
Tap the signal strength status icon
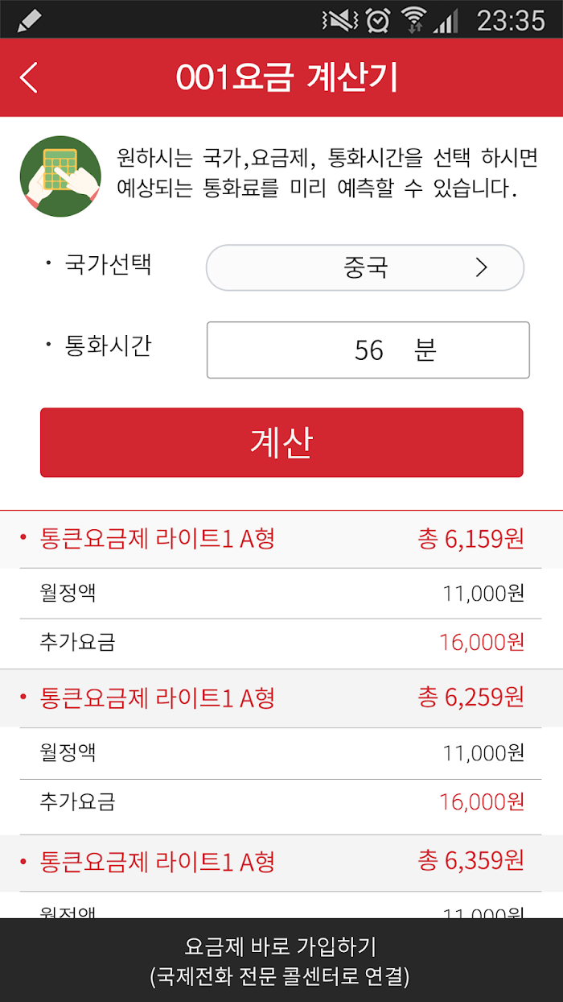point(445,19)
